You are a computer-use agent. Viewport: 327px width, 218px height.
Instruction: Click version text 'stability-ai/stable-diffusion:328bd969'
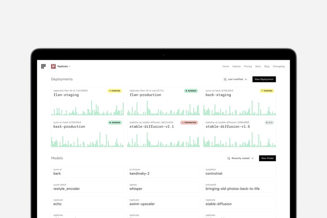coord(227,122)
